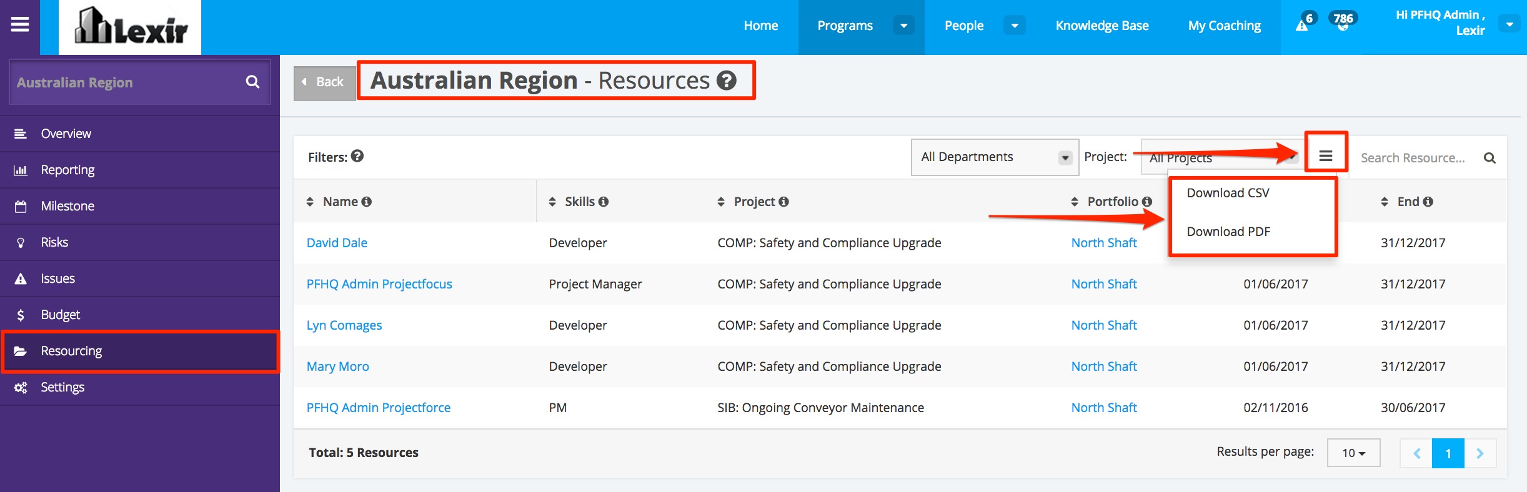Open Budget in the sidebar
The width and height of the screenshot is (1527, 492).
pyautogui.click(x=140, y=315)
